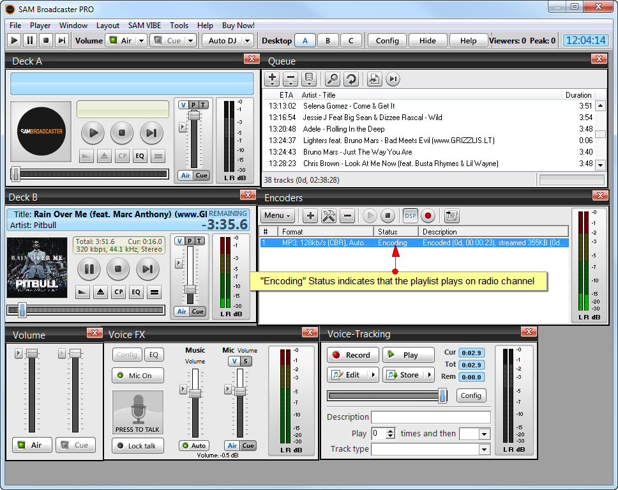This screenshot has width=618, height=490.
Task: Open the Air volume dropdown arrow
Action: click(x=142, y=40)
